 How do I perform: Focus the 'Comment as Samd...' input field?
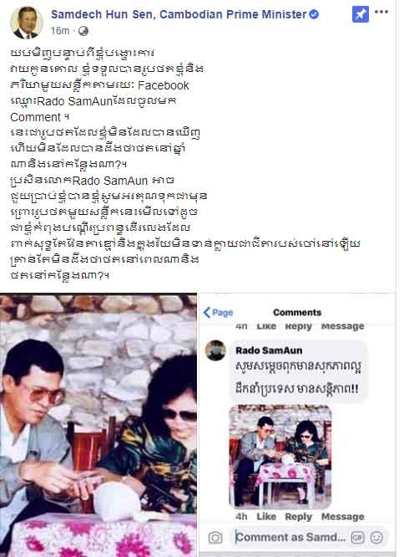point(290,537)
